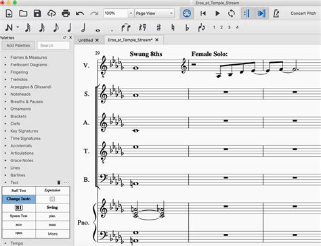
Task: Print the score with the printer icon
Action: click(66, 14)
